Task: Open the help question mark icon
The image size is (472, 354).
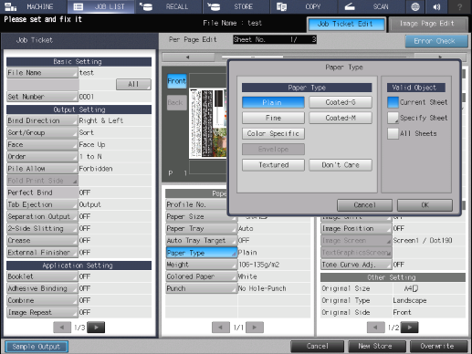Action: [459, 6]
